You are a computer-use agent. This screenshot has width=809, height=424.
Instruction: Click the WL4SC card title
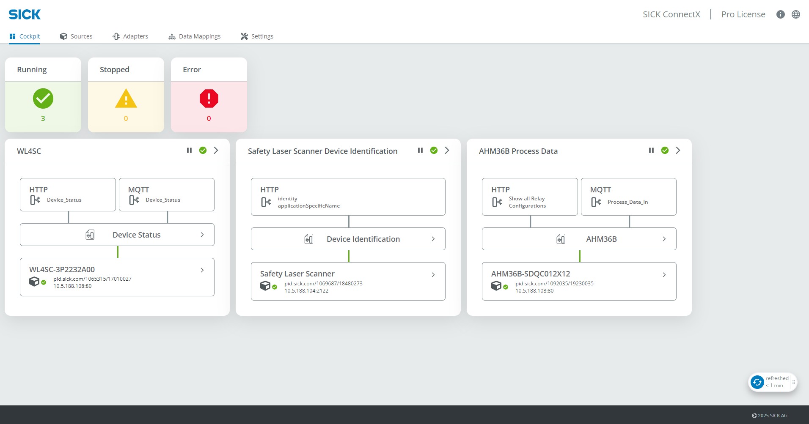(29, 151)
